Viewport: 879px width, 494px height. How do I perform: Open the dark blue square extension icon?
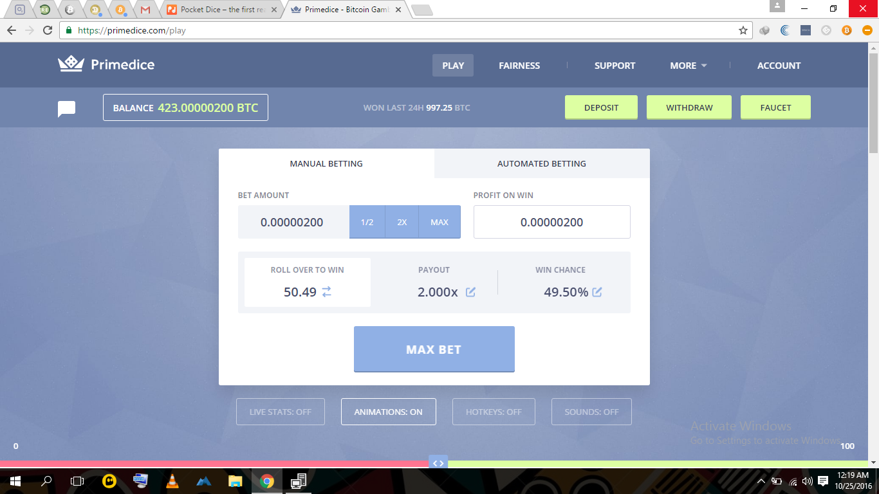point(806,30)
